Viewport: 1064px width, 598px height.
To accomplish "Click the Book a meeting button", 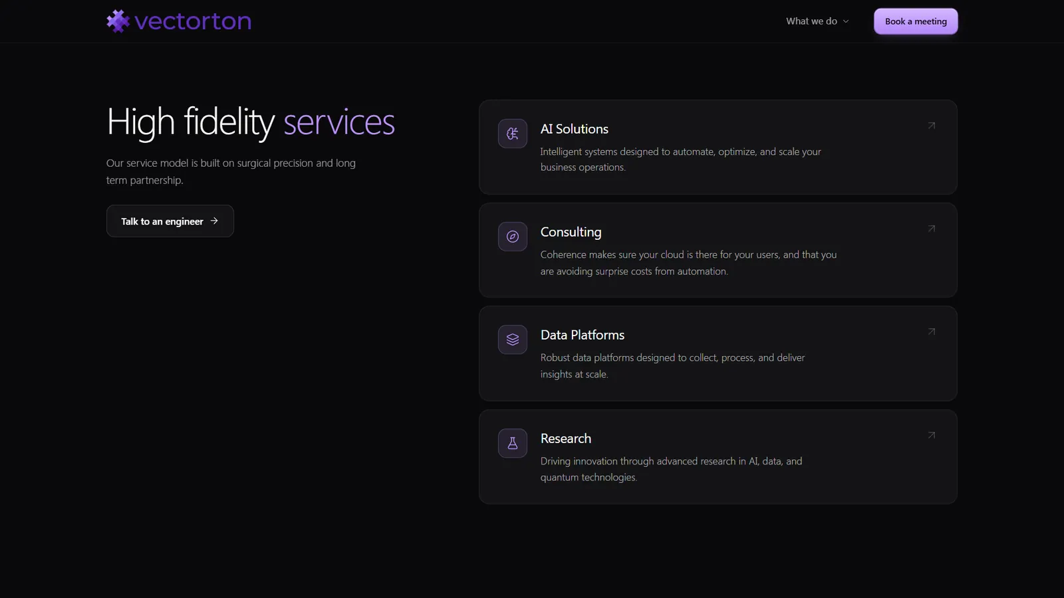I will click(x=916, y=21).
